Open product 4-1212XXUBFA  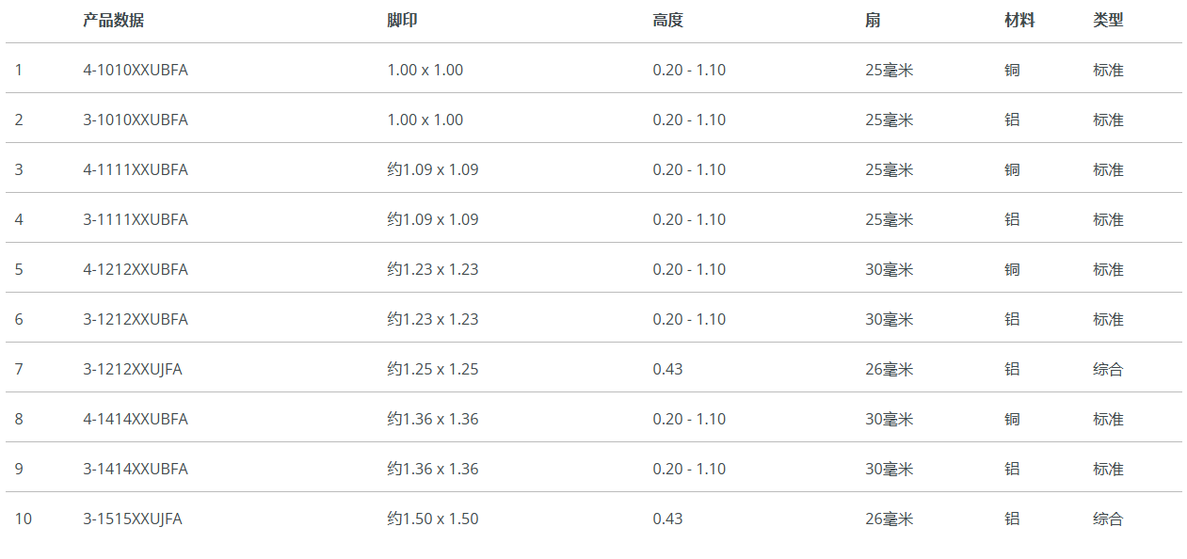pyautogui.click(x=136, y=269)
